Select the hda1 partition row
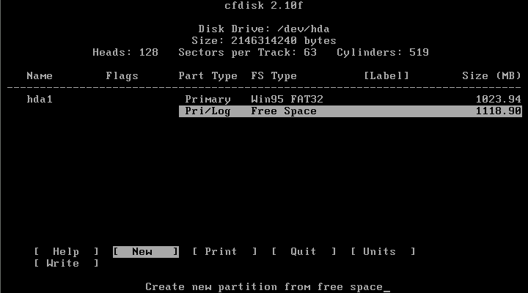 tap(39, 99)
